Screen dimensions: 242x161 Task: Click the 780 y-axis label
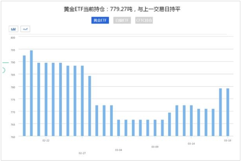click(13, 87)
